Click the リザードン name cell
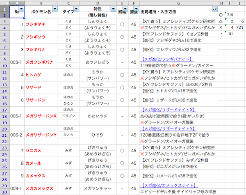 [x=41, y=100]
